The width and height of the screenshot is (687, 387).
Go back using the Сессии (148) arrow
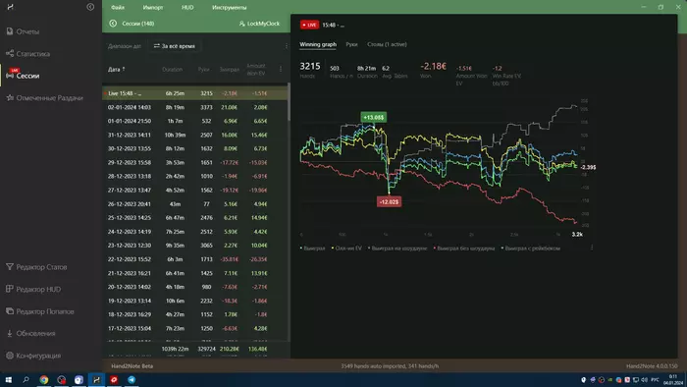point(113,24)
